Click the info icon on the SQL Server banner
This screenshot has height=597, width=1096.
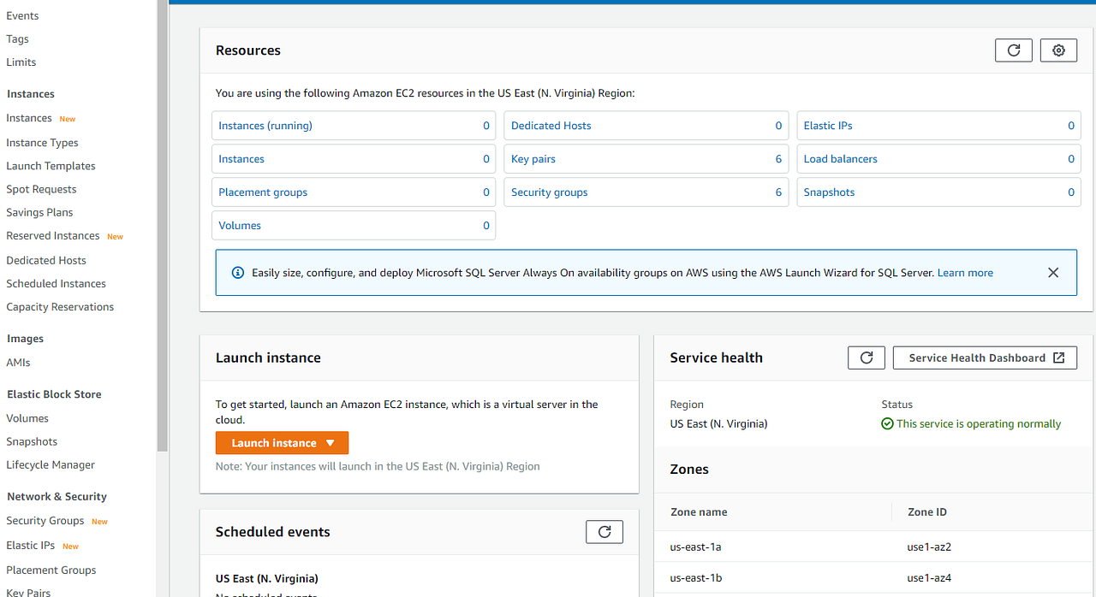tap(237, 272)
